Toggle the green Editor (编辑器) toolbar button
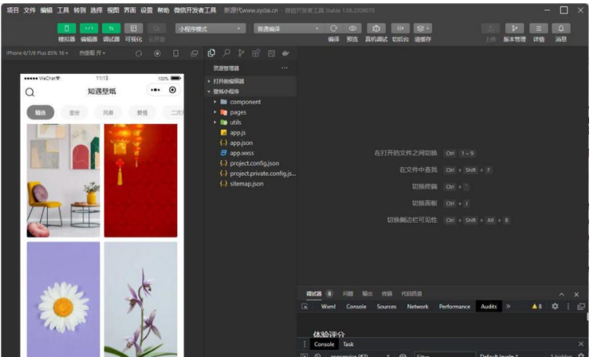This screenshot has width=593, height=357. (x=89, y=28)
